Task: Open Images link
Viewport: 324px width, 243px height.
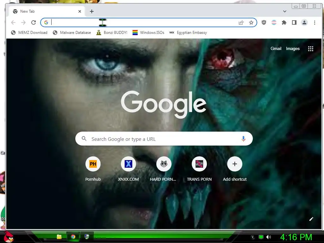Action: point(293,48)
